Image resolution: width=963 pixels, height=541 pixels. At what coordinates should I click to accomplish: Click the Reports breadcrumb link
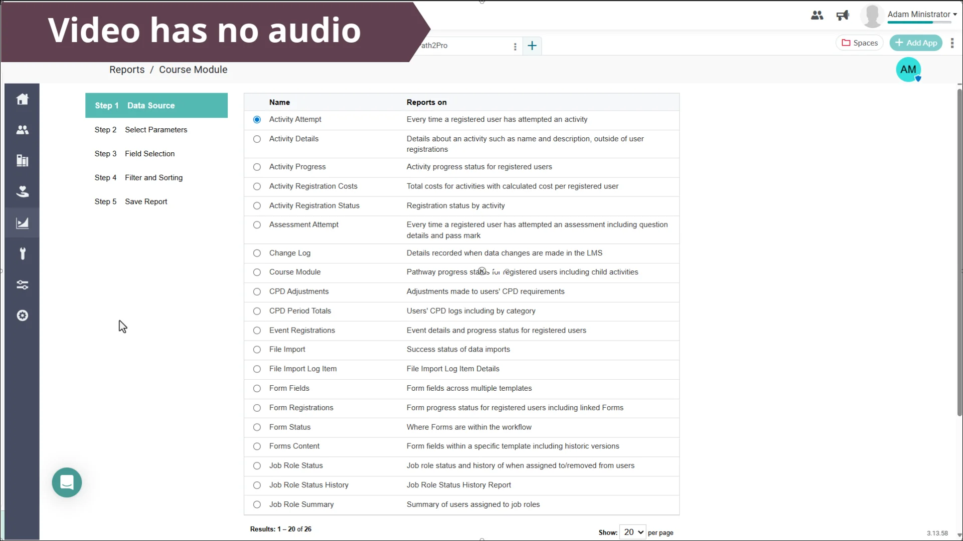point(127,70)
